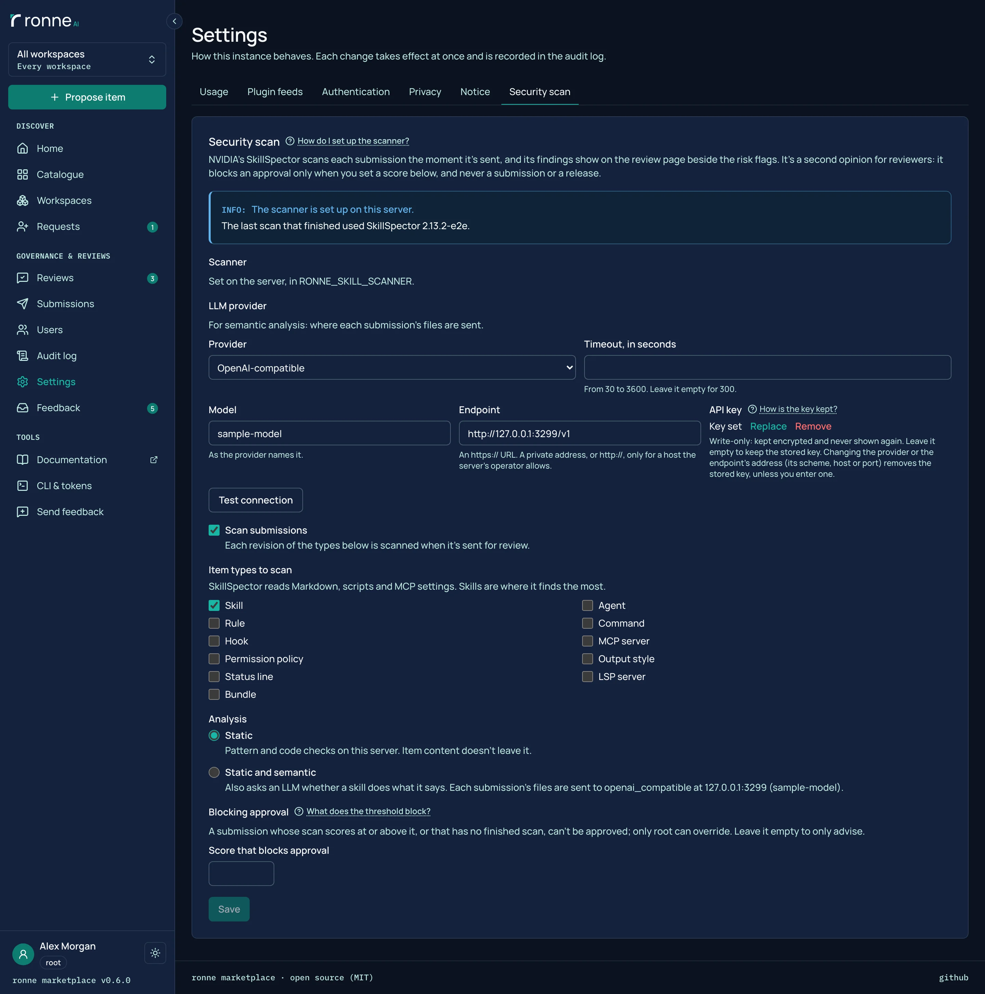The image size is (985, 994).
Task: Uncheck the Scan submissions checkbox
Action: pyautogui.click(x=214, y=531)
